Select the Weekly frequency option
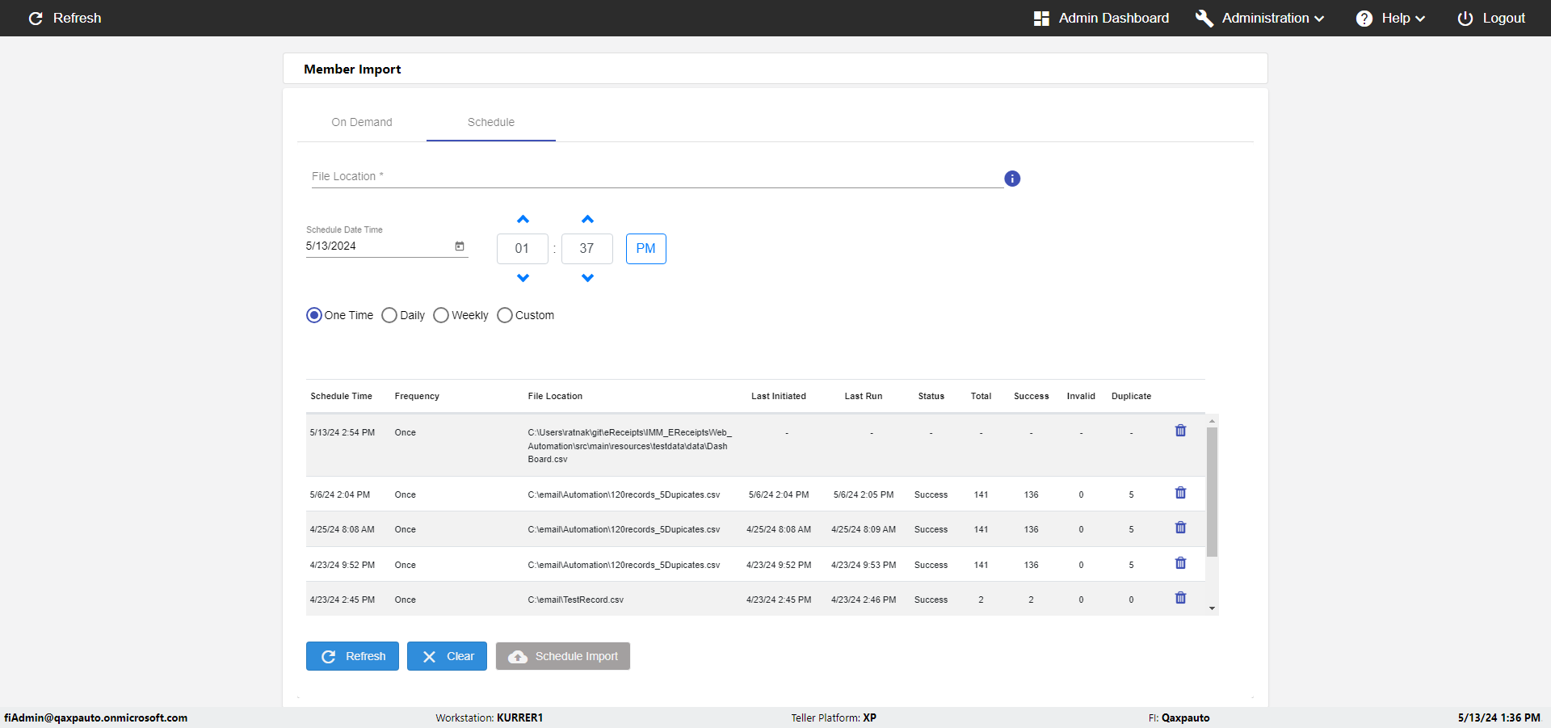The image size is (1551, 728). click(441, 315)
